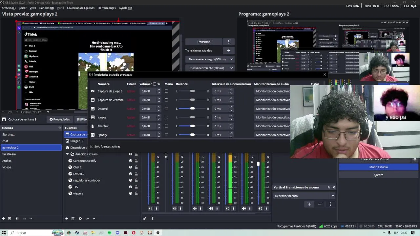The image size is (420, 236).
Task: Open Colección de Escenas menu
Action: (x=81, y=8)
